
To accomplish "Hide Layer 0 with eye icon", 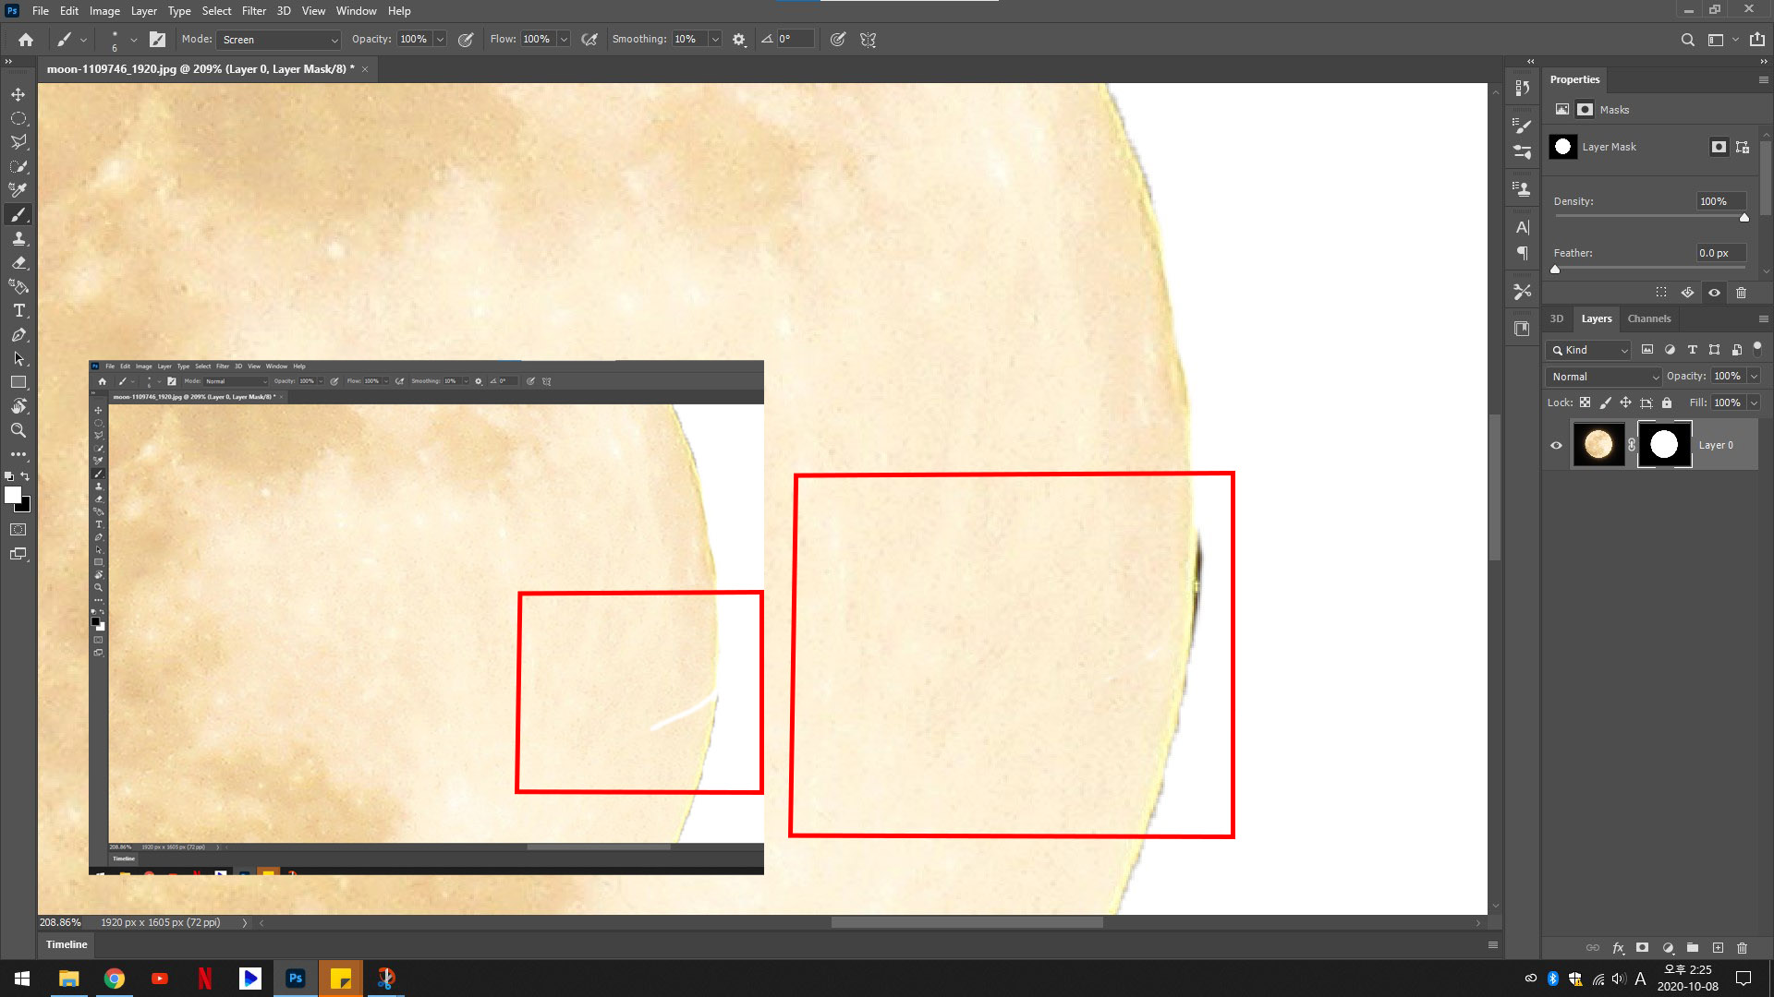I will pos(1556,445).
